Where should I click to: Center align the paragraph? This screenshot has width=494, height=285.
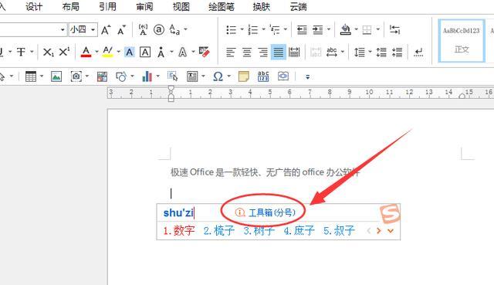pos(247,52)
